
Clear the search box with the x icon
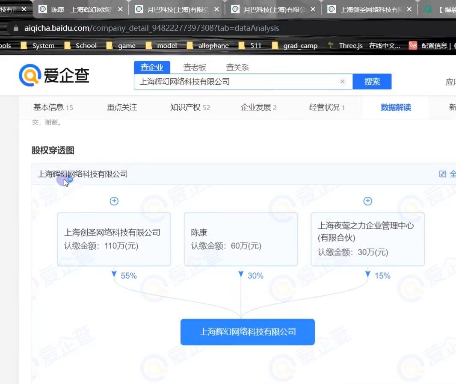point(342,81)
